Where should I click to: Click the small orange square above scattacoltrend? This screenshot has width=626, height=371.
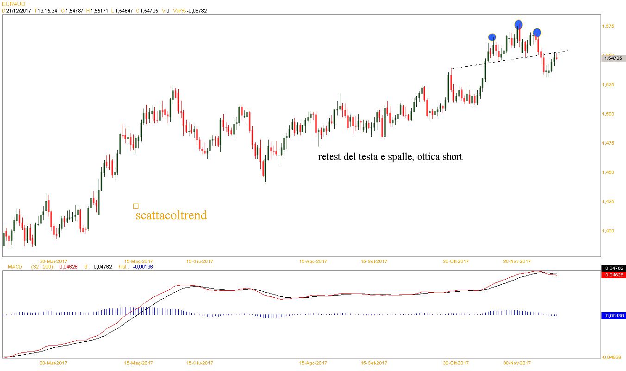(136, 206)
